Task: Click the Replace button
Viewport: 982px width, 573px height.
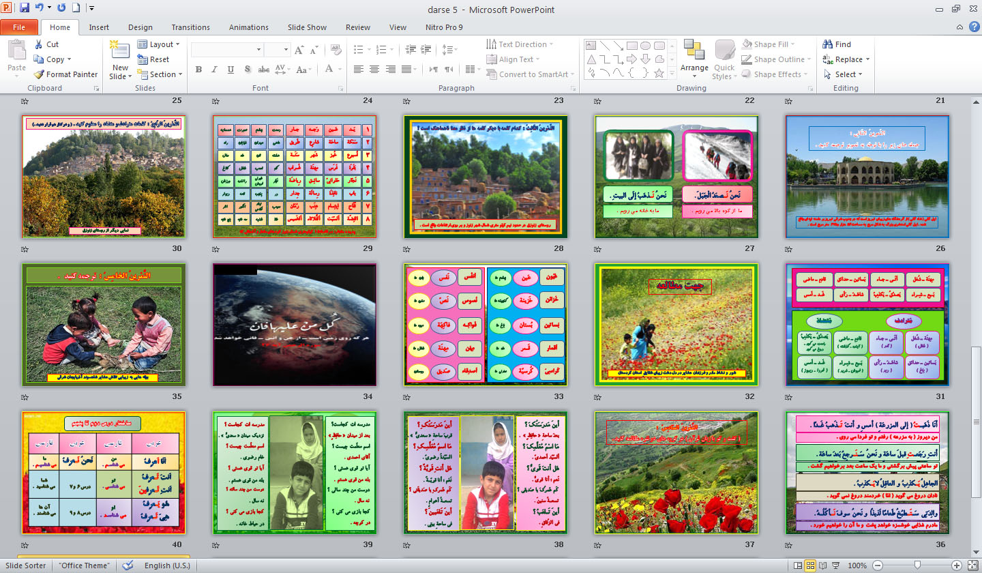Action: (x=846, y=59)
